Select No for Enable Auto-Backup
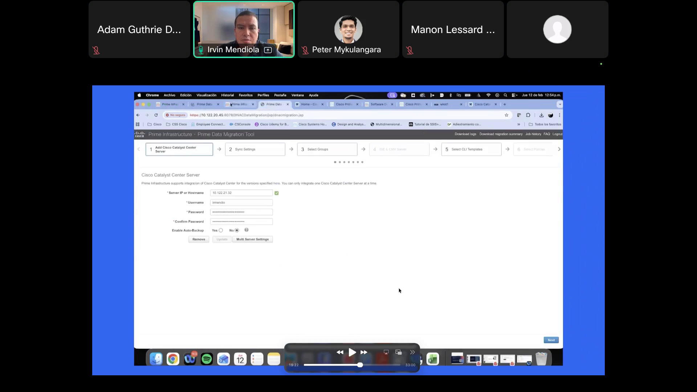The width and height of the screenshot is (697, 392). [237, 230]
